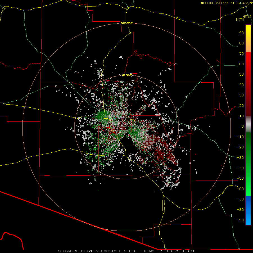Click the -70 value on velocity scale
Screen dimensions: 253x253
(x=240, y=199)
